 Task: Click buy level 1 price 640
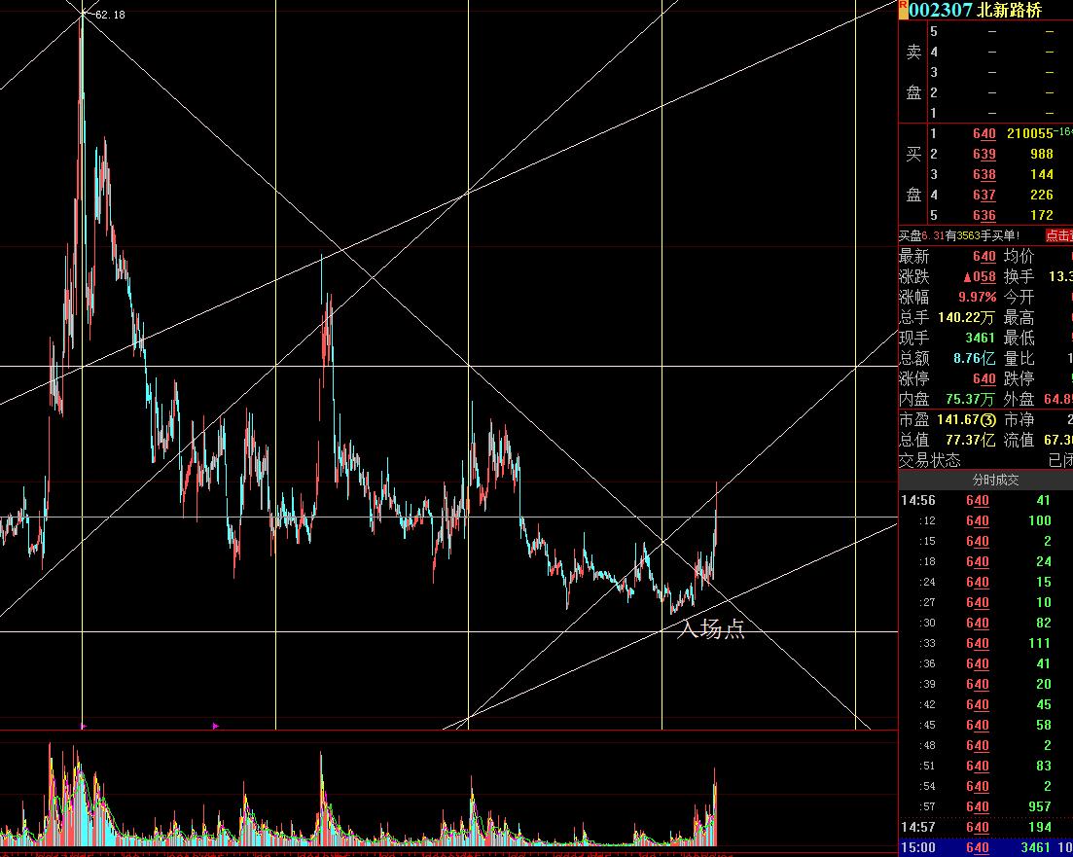pyautogui.click(x=984, y=133)
